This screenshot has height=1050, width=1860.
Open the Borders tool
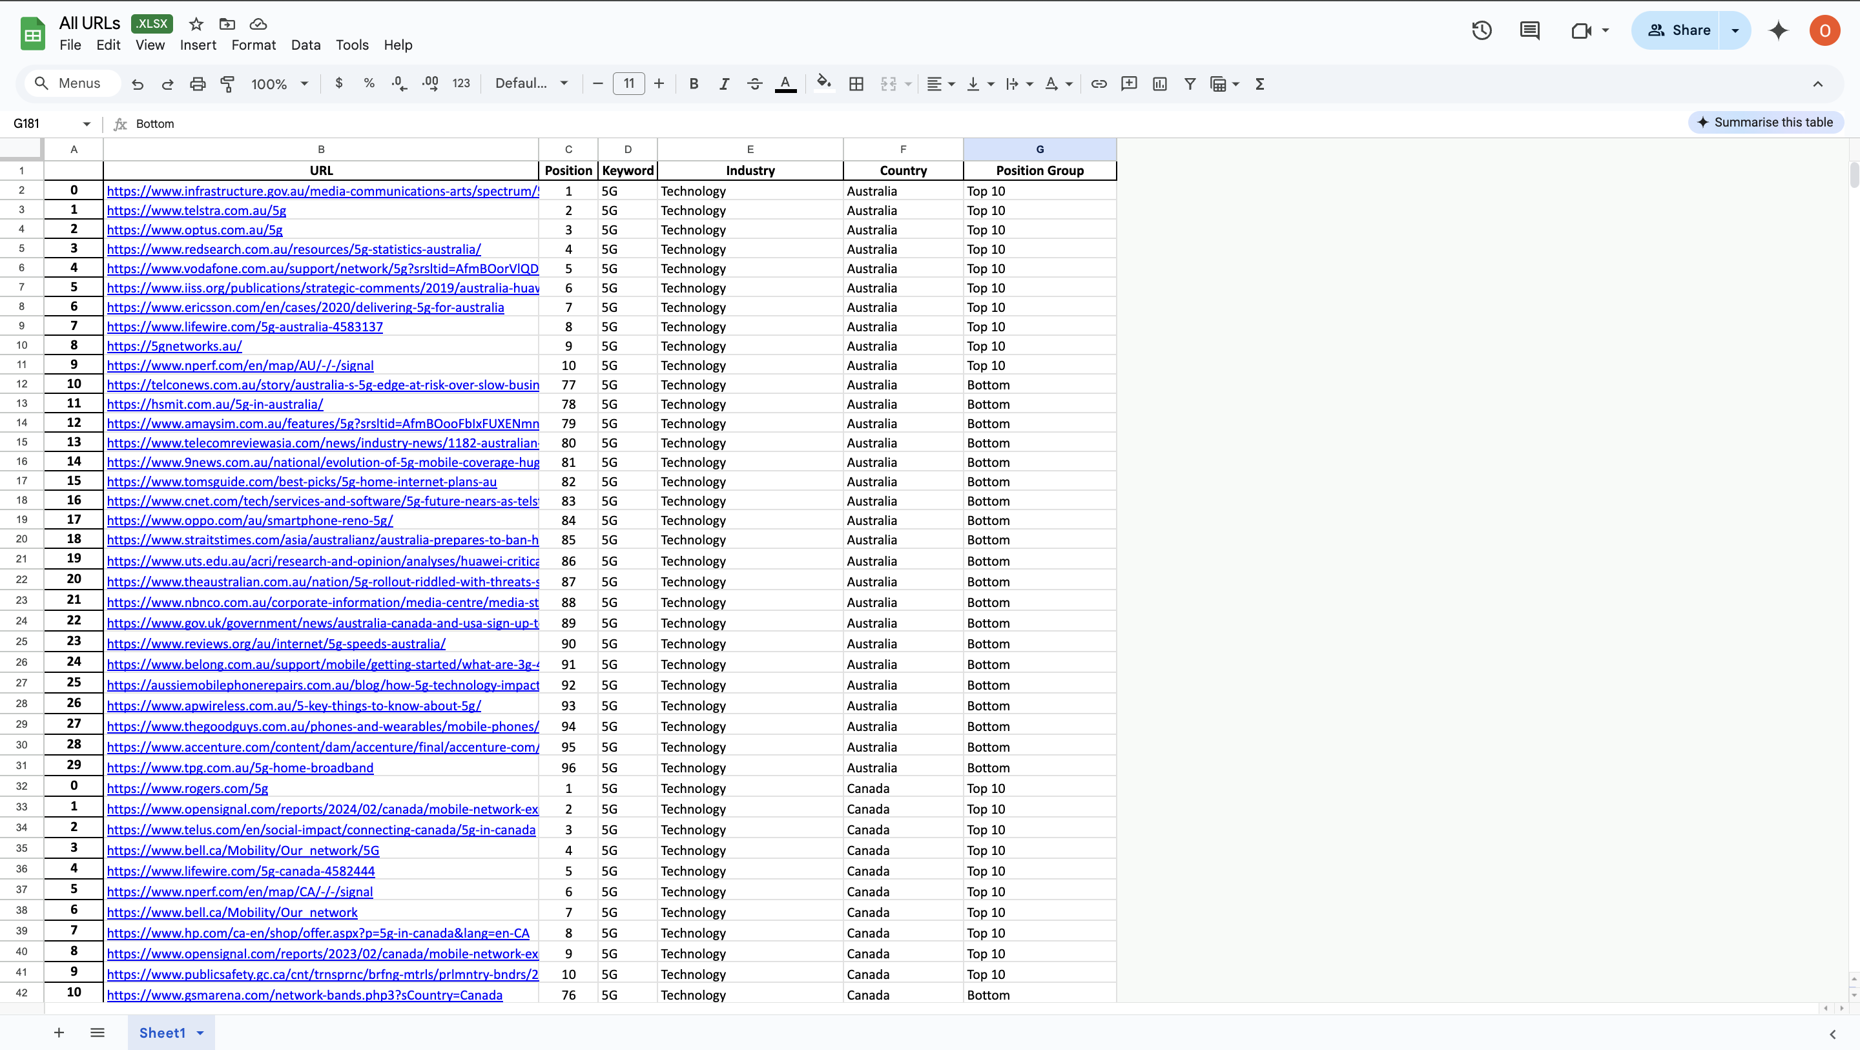coord(856,84)
